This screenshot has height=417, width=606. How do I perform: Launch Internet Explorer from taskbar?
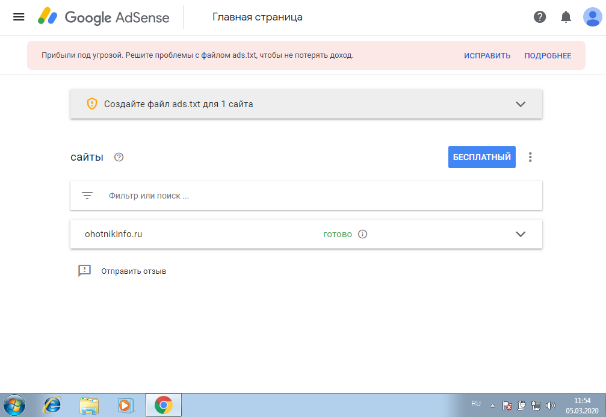pyautogui.click(x=52, y=406)
